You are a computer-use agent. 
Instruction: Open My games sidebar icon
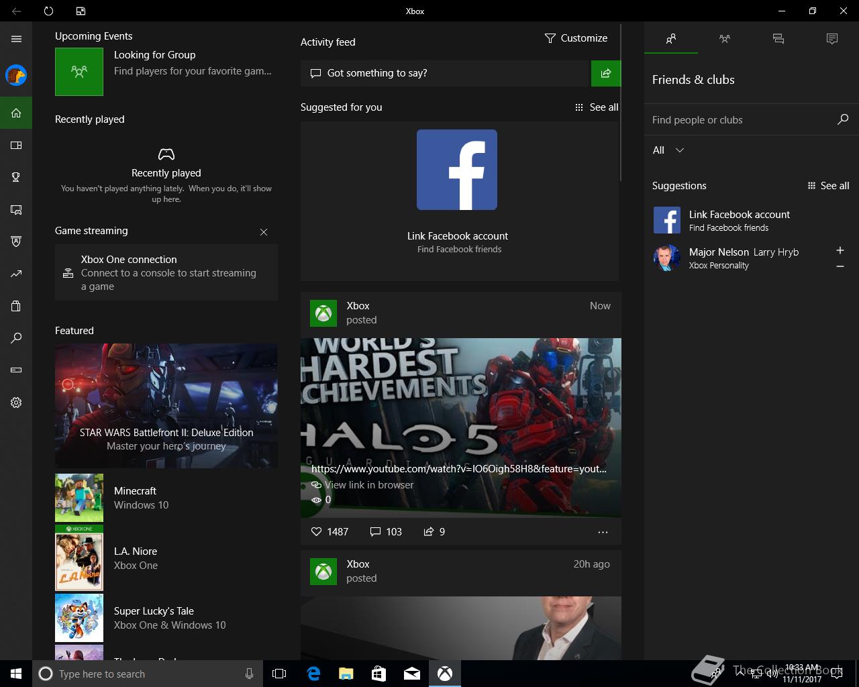16,145
